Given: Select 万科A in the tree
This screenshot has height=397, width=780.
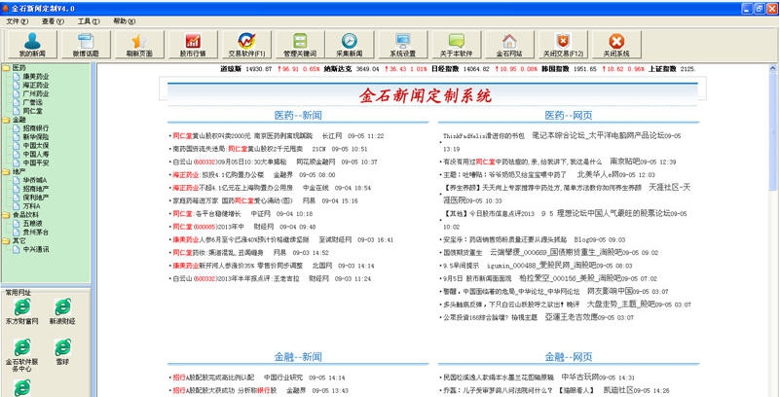Looking at the screenshot, I should pyautogui.click(x=32, y=205).
